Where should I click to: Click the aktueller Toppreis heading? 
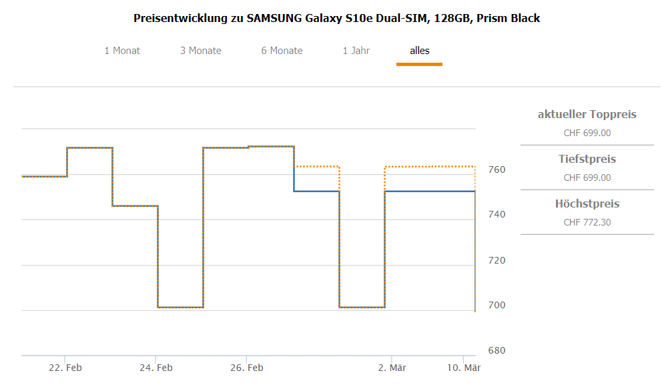coord(587,115)
